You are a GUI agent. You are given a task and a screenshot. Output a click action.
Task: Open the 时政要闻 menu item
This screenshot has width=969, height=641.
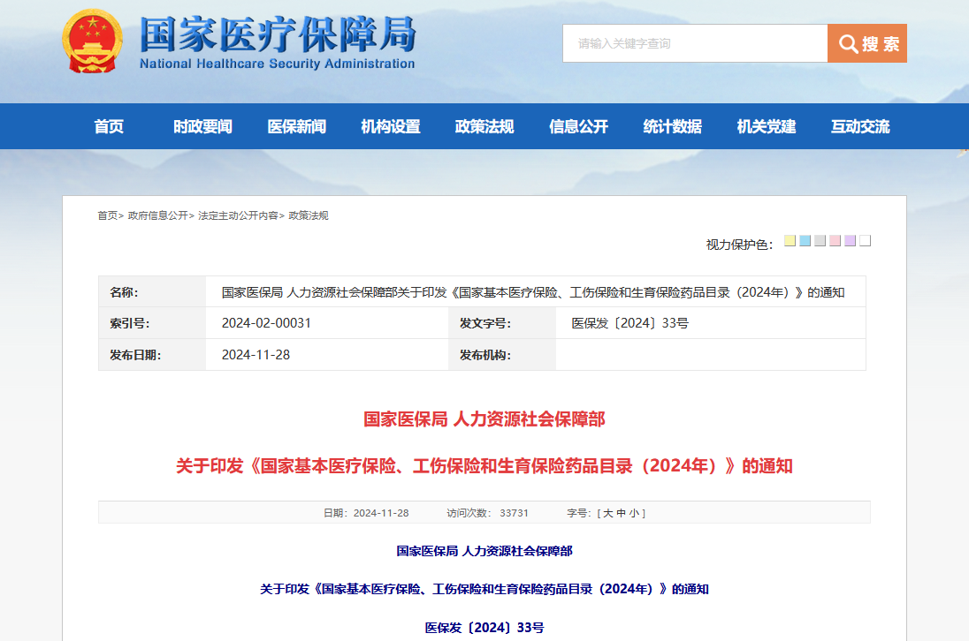[202, 126]
